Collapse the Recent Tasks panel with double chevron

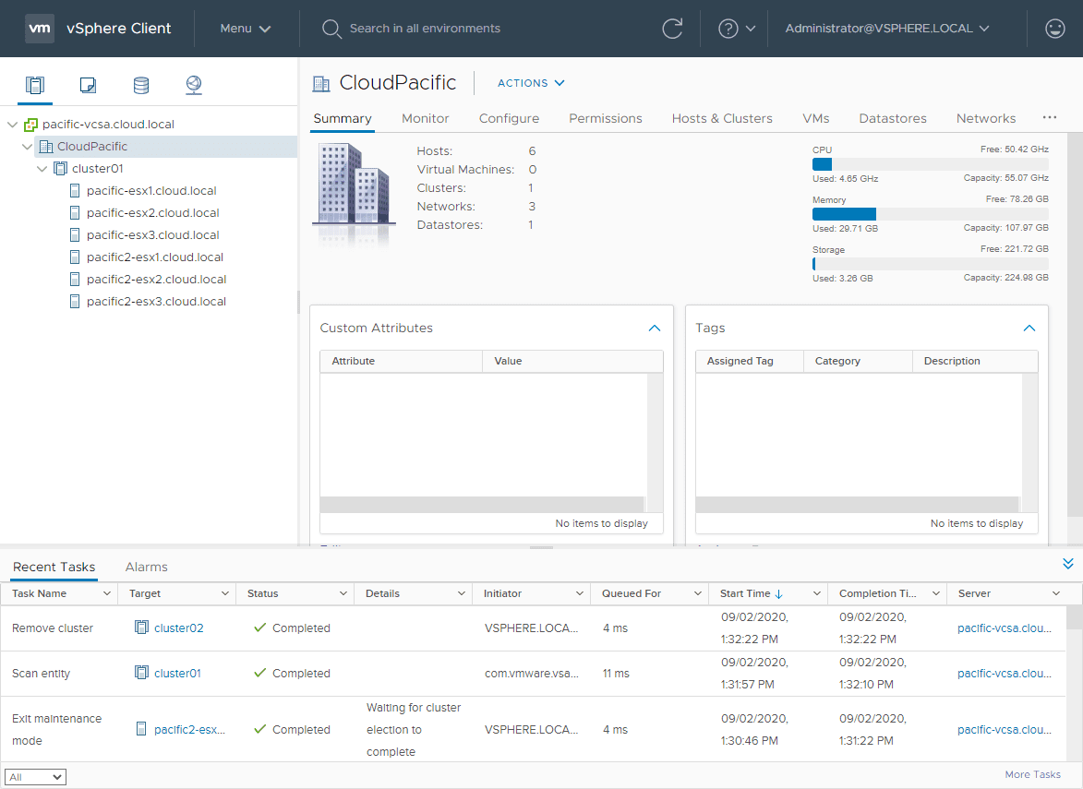point(1068,564)
